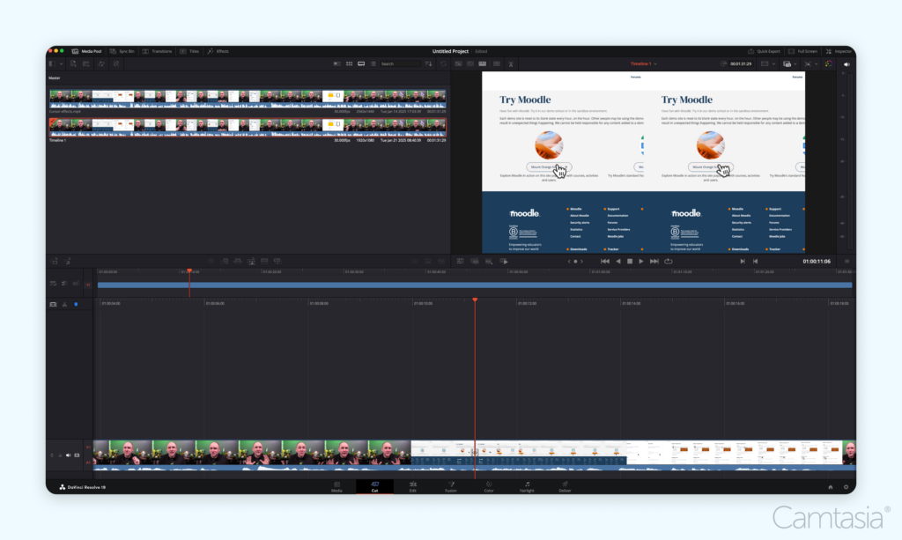The image size is (902, 540).
Task: Enable loop playback in transport controls
Action: 669,261
